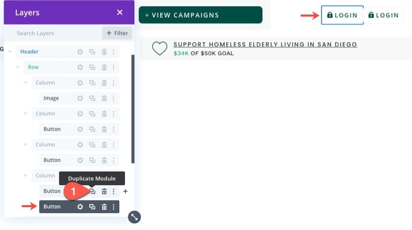Click the heart icon beside the campaign
Image resolution: width=412 pixels, height=230 pixels.
160,48
